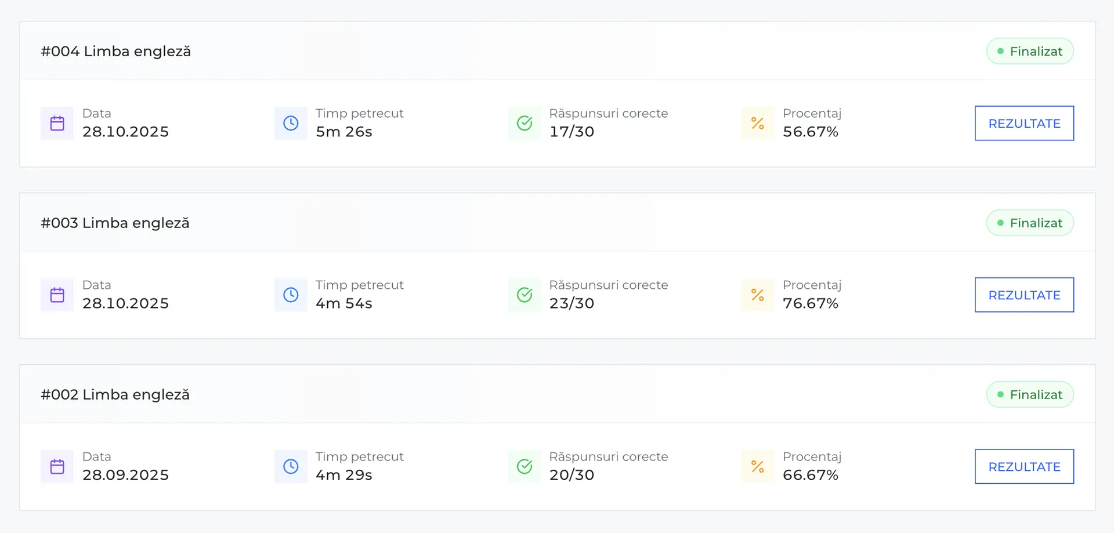Click the percent icon next to 56.67%
This screenshot has height=533, width=1114.
[x=758, y=123]
